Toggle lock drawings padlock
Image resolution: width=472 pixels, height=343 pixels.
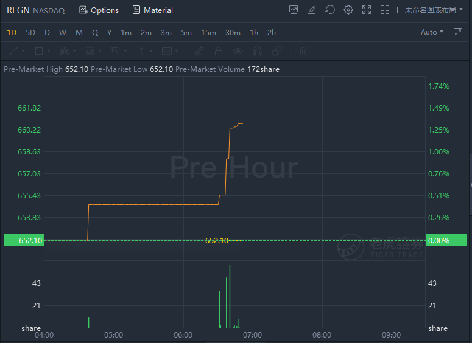pyautogui.click(x=219, y=51)
